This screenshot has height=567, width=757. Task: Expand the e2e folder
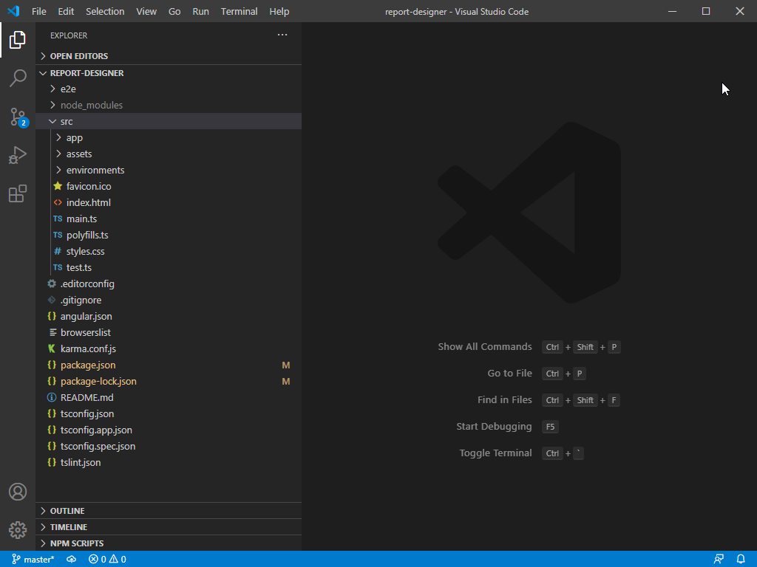(x=169, y=89)
